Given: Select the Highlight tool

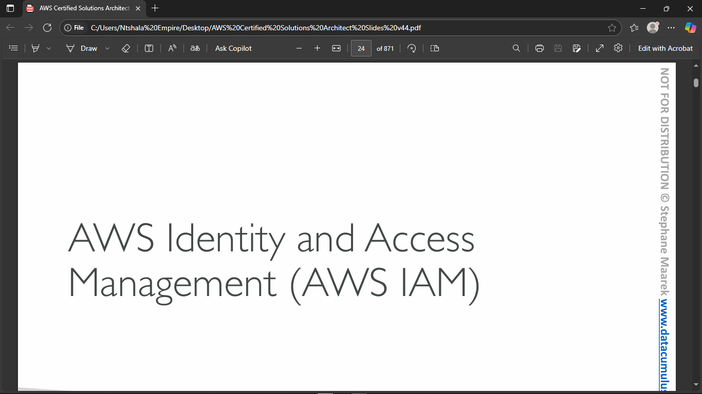Looking at the screenshot, I should (35, 48).
